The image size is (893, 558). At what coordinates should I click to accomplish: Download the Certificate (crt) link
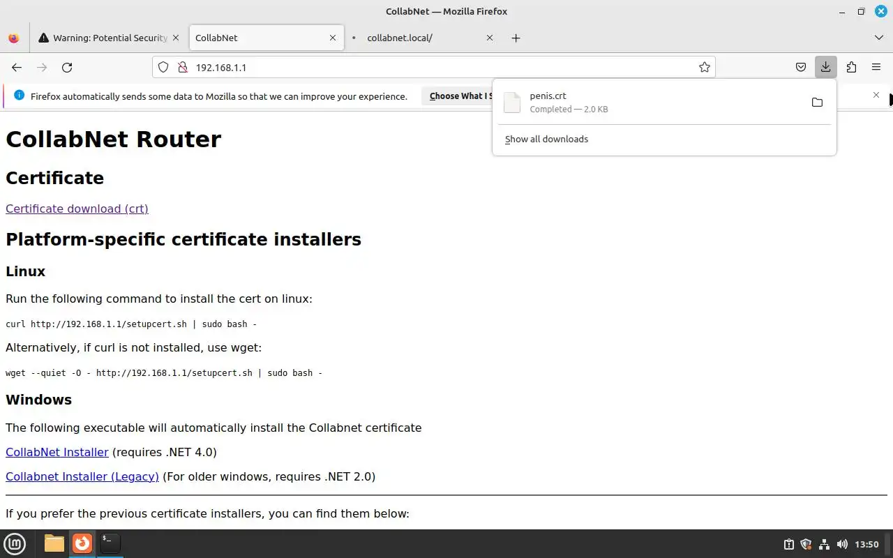(x=77, y=209)
